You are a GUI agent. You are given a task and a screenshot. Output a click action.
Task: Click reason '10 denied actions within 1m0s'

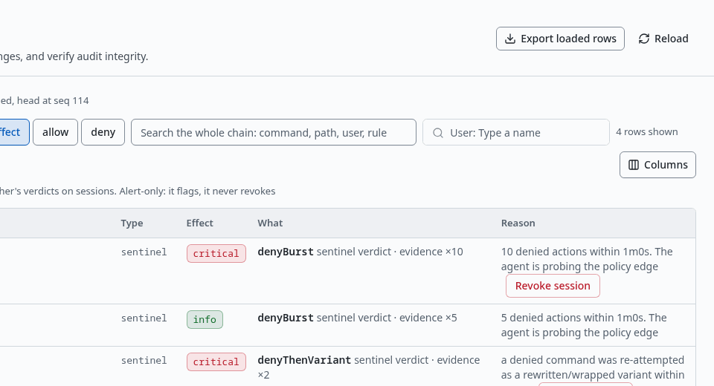point(587,259)
